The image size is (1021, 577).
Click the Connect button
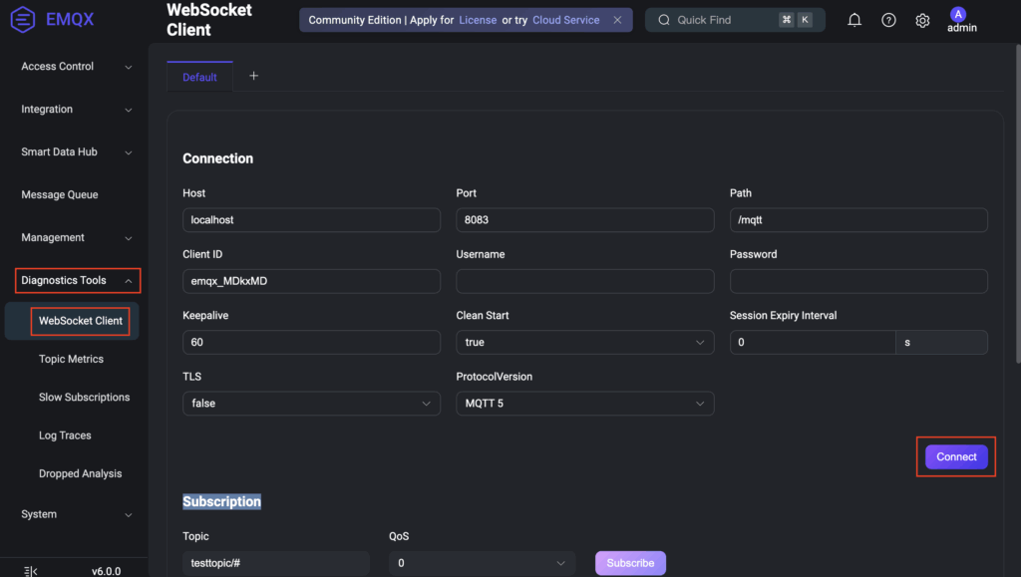pyautogui.click(x=956, y=456)
